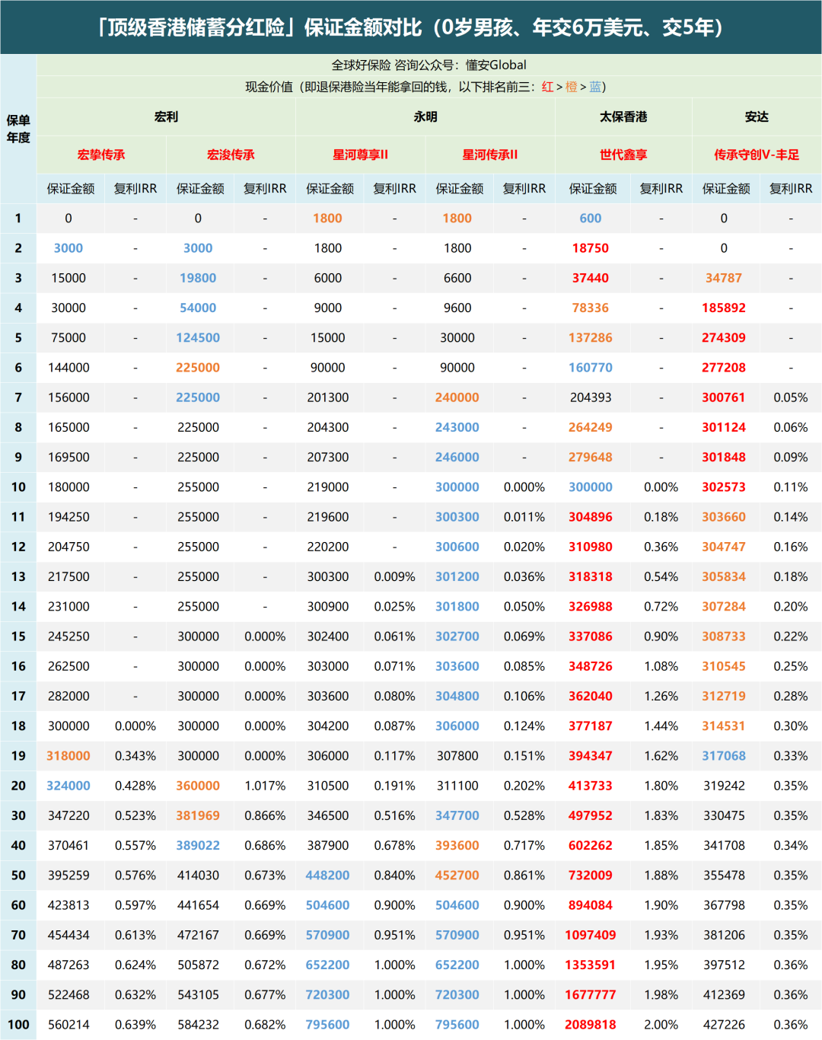Image resolution: width=822 pixels, height=1040 pixels.
Task: Select the 星河尊享II product name
Action: click(x=360, y=155)
